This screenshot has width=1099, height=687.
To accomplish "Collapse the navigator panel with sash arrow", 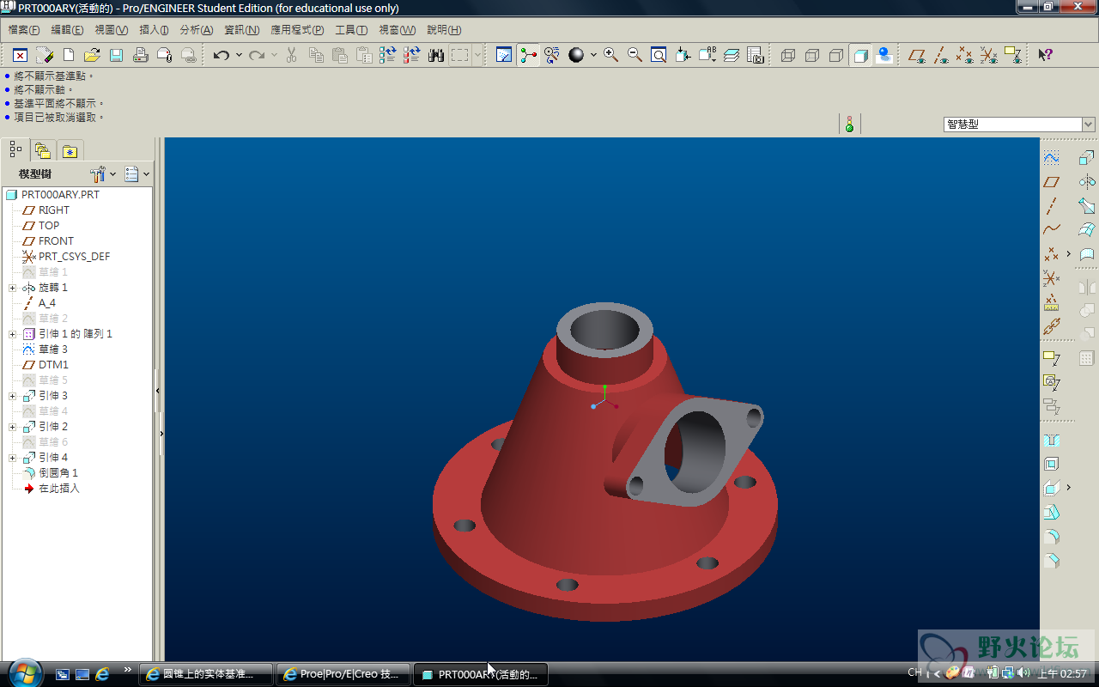I will [158, 391].
